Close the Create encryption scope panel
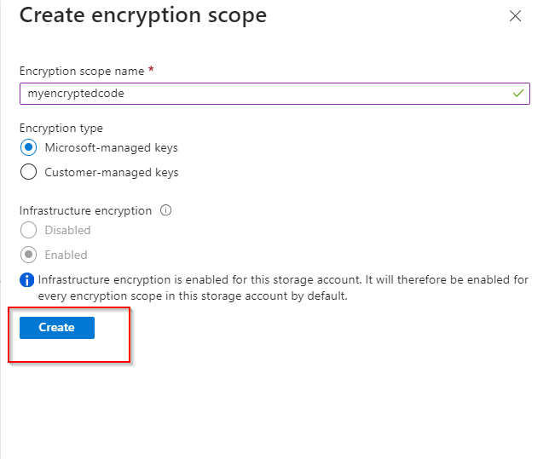This screenshot has height=459, width=549. [x=514, y=16]
